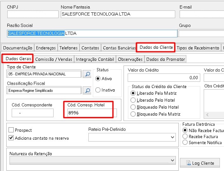Click the Grupo input field
224x171 pixels.
201,34
